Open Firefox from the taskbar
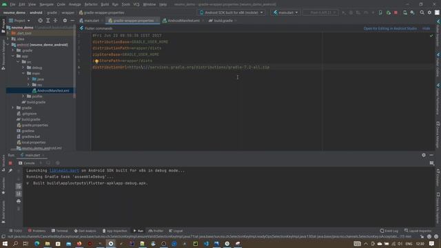This screenshot has height=248, width=441. 79,243
